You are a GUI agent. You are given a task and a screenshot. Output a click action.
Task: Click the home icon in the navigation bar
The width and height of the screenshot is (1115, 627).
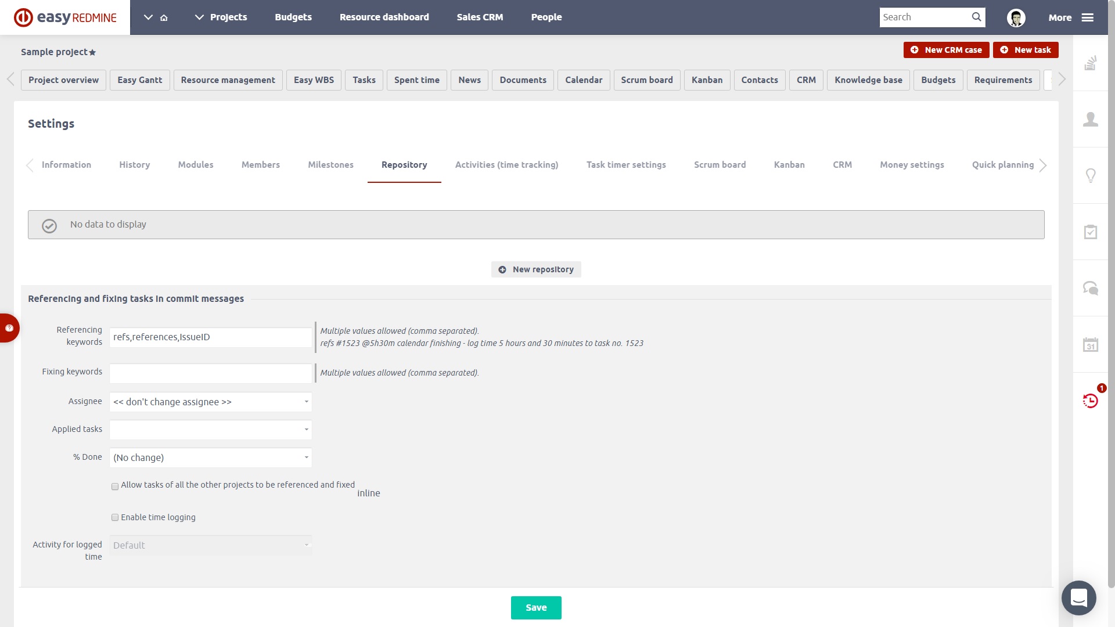(x=164, y=17)
